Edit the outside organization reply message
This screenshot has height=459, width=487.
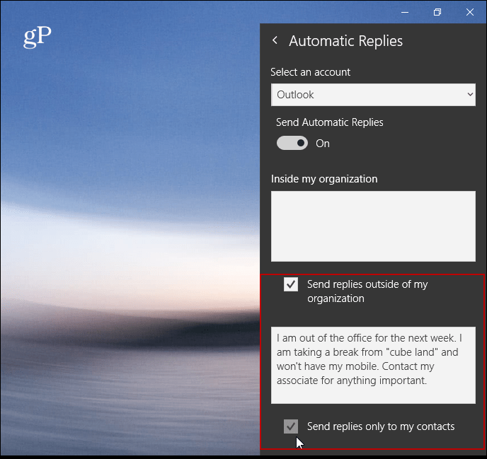click(373, 365)
